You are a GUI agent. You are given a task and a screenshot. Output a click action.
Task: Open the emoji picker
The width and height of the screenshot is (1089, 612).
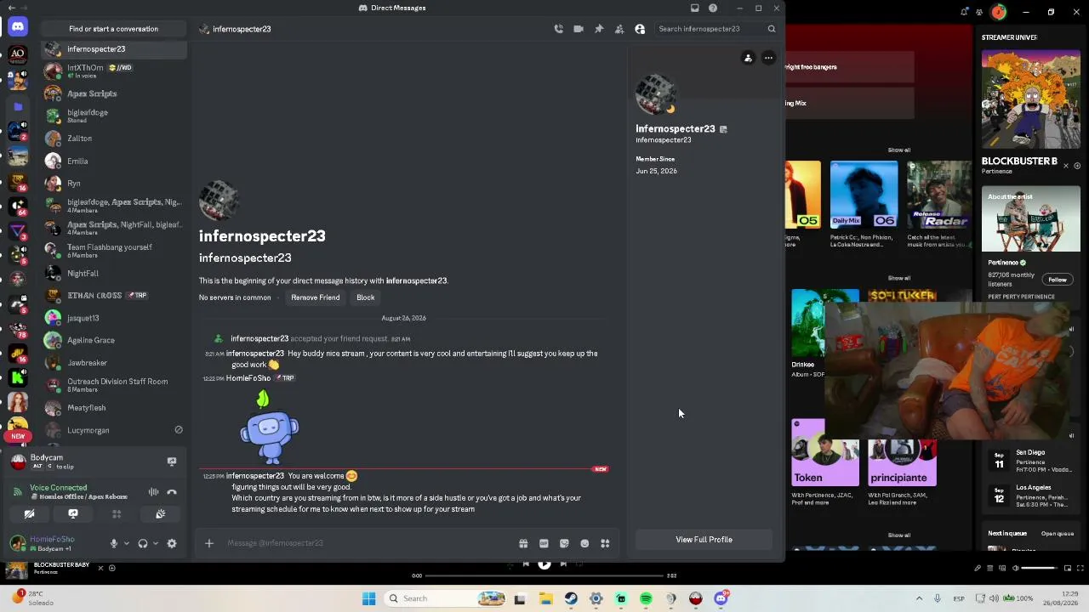[x=584, y=543]
